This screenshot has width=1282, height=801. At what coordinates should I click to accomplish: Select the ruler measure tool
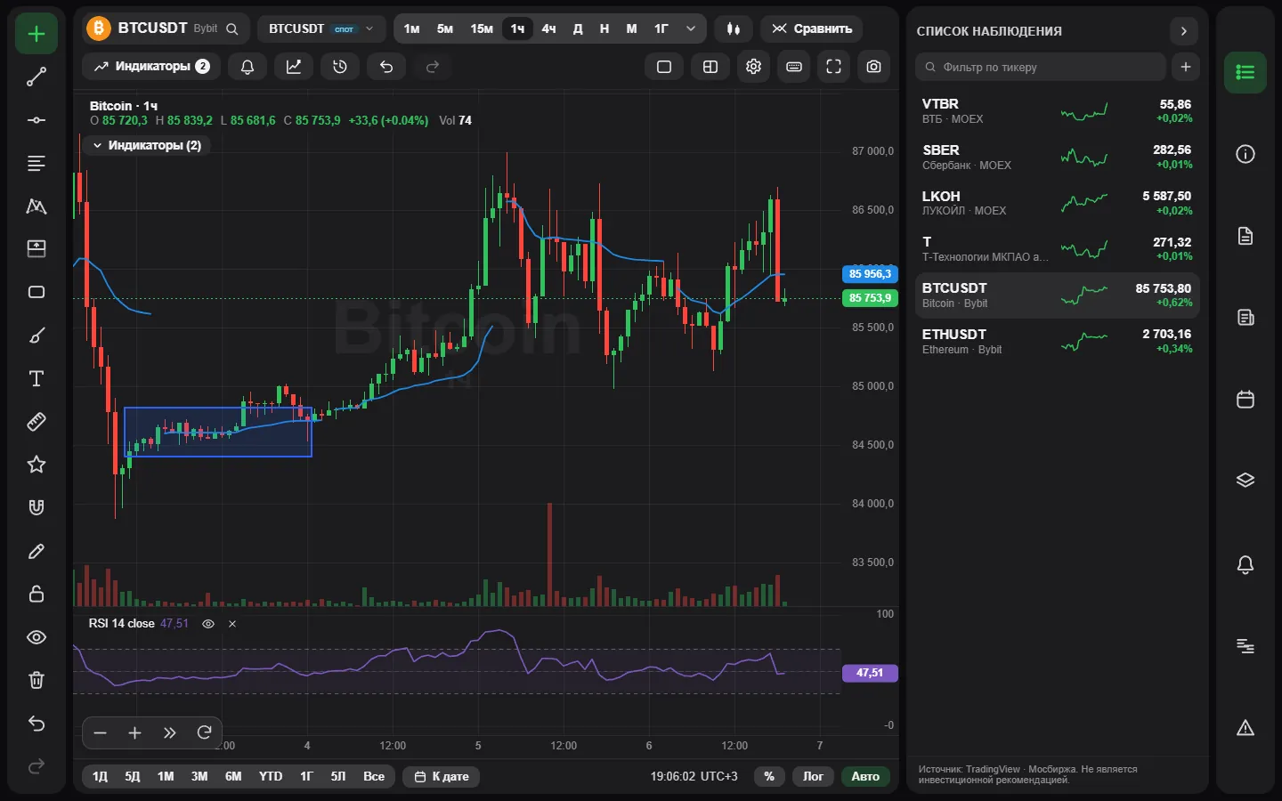point(37,422)
